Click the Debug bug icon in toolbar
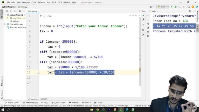The width and height of the screenshot is (199, 112). click(175, 7)
